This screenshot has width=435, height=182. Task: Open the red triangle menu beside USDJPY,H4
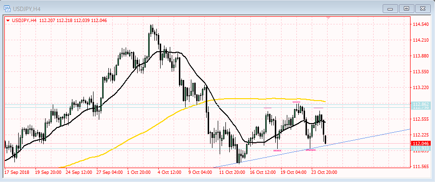8,21
